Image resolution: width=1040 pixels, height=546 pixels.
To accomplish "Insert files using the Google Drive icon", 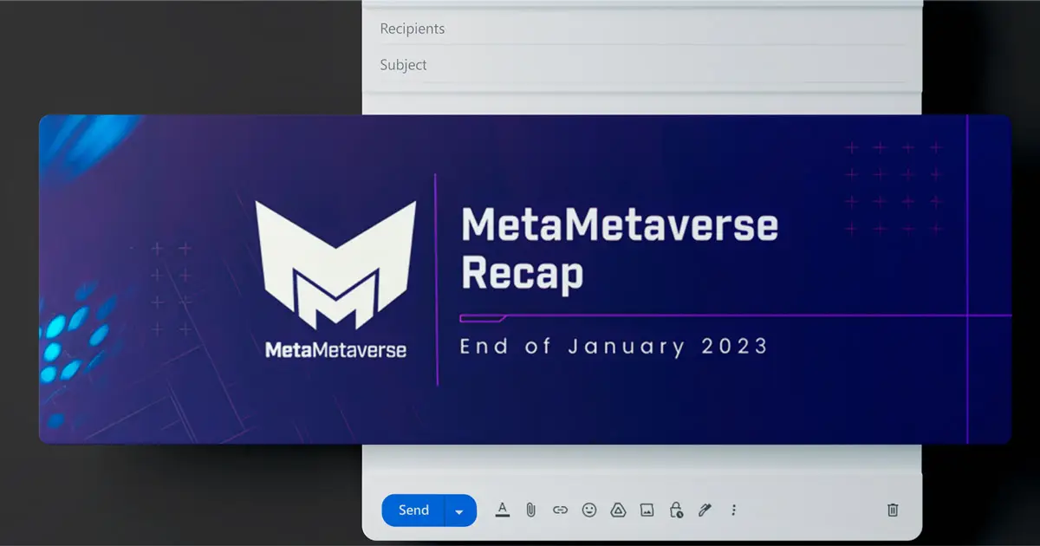I will (618, 510).
